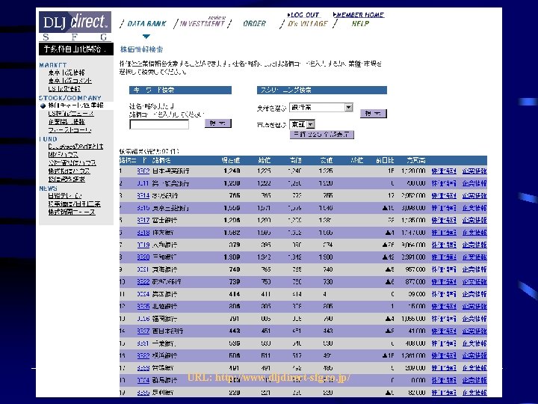Open stock code 8320 三和銀行
The width and height of the screenshot is (538, 404).
pyautogui.click(x=143, y=257)
